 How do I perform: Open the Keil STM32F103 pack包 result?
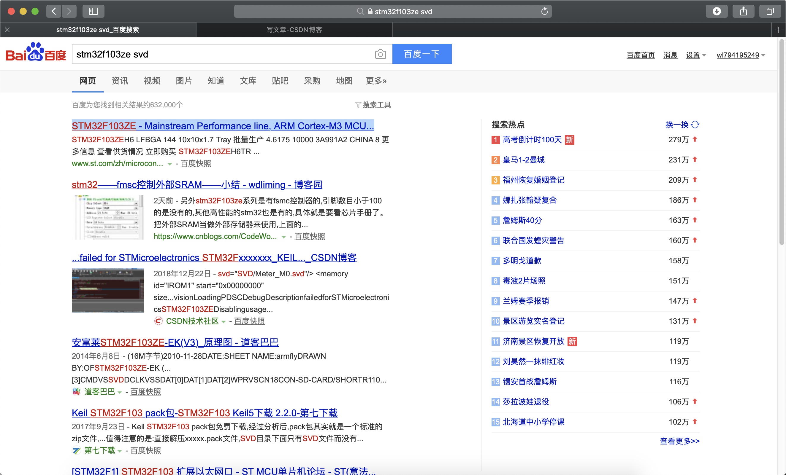pyautogui.click(x=205, y=413)
